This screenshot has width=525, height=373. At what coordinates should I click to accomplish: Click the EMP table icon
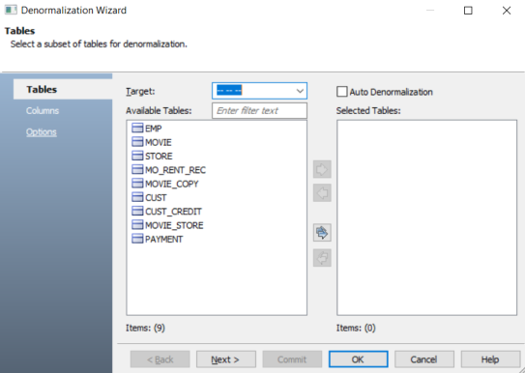coord(137,128)
